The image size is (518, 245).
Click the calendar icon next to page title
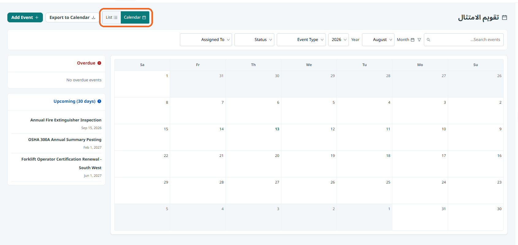click(505, 17)
